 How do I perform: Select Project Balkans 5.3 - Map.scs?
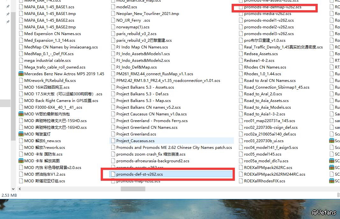[143, 101]
